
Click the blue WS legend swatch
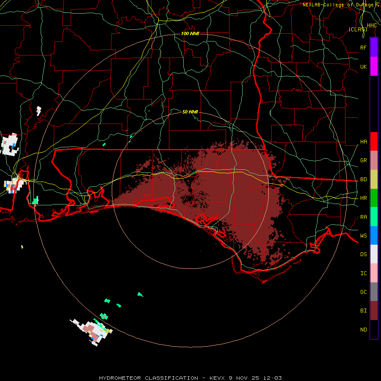[374, 235]
